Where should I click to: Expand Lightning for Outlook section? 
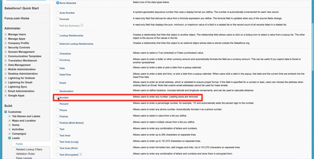point(6,78)
